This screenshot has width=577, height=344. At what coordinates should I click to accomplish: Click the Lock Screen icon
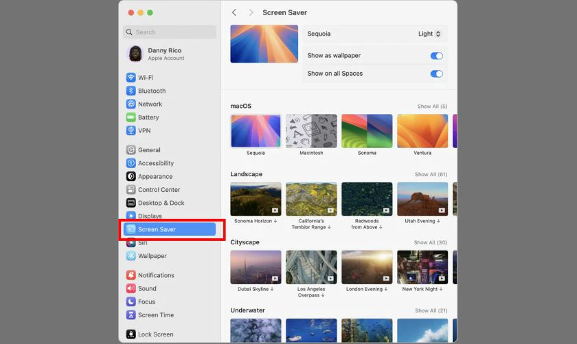[131, 334]
